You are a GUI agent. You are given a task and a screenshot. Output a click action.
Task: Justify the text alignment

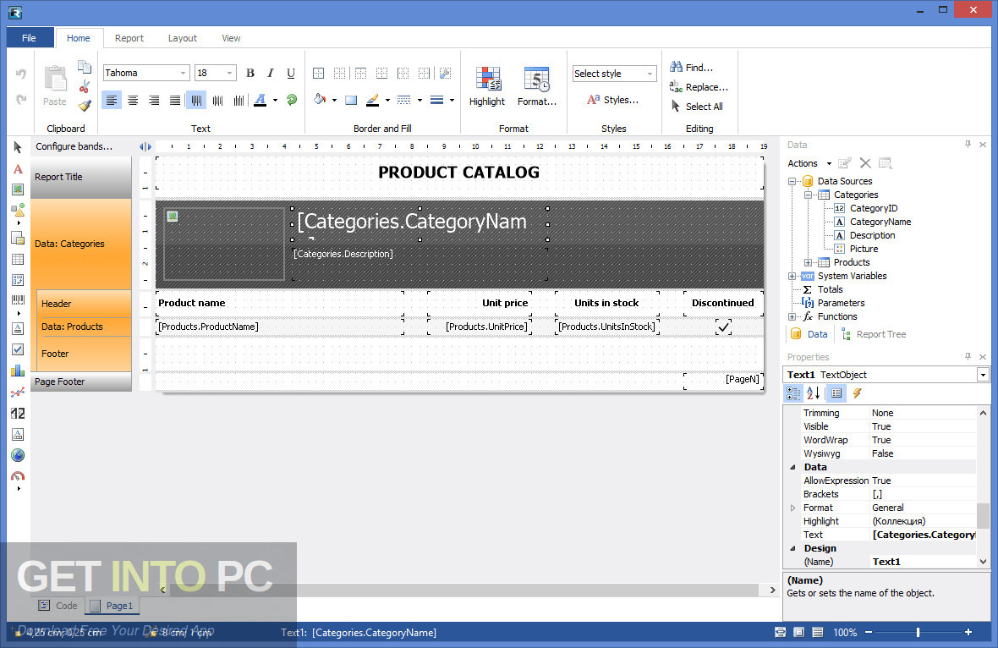[x=174, y=101]
